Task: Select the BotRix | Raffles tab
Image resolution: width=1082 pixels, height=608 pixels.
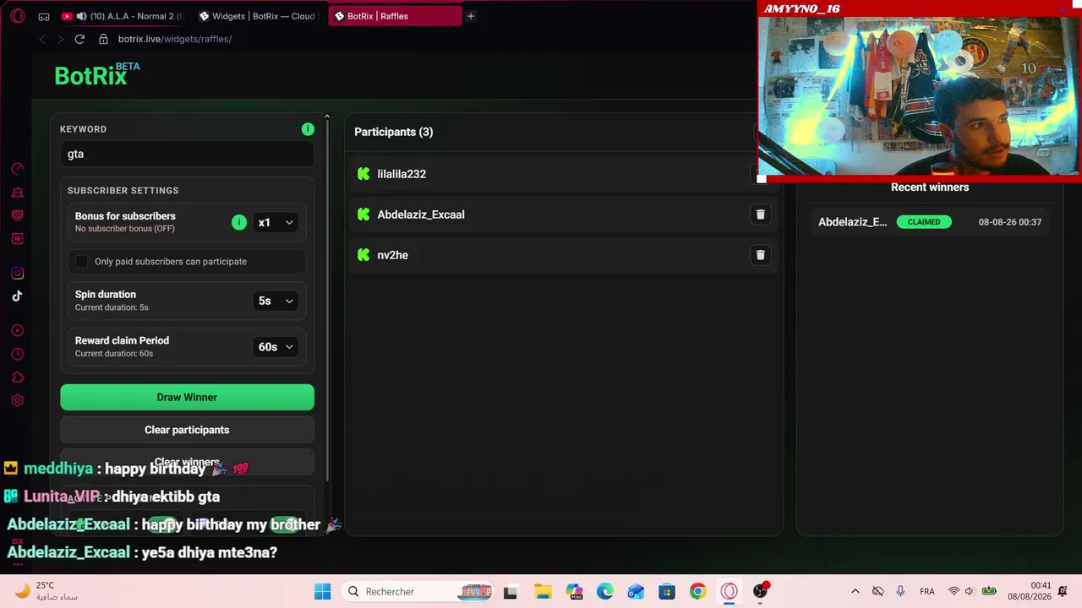Action: [395, 16]
